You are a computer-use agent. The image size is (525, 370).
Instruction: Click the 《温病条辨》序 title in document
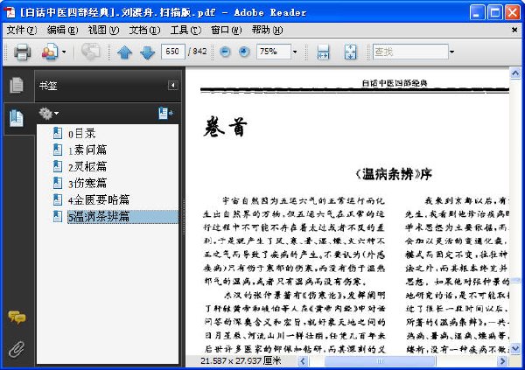393,174
